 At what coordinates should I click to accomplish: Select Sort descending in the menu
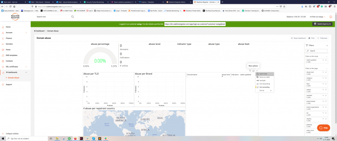[x=265, y=84]
